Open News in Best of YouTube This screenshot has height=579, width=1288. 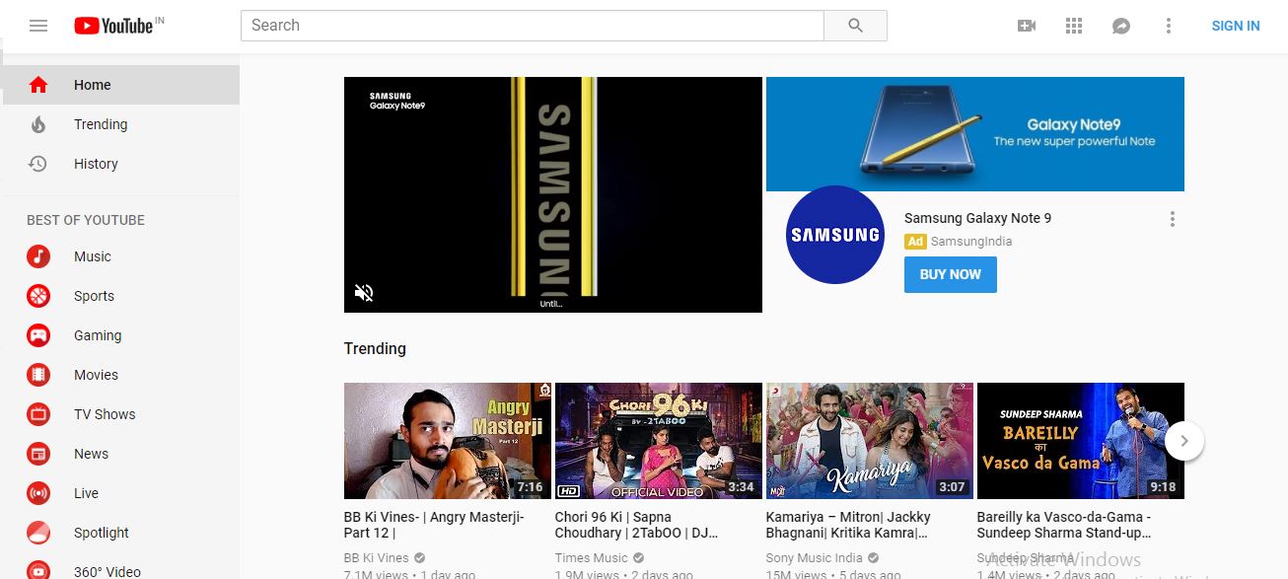(x=120, y=454)
